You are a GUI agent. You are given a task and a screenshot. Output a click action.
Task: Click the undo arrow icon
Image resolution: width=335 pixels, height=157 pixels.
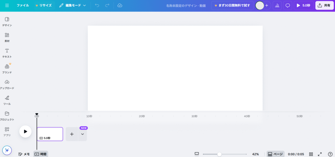coord(97,5)
